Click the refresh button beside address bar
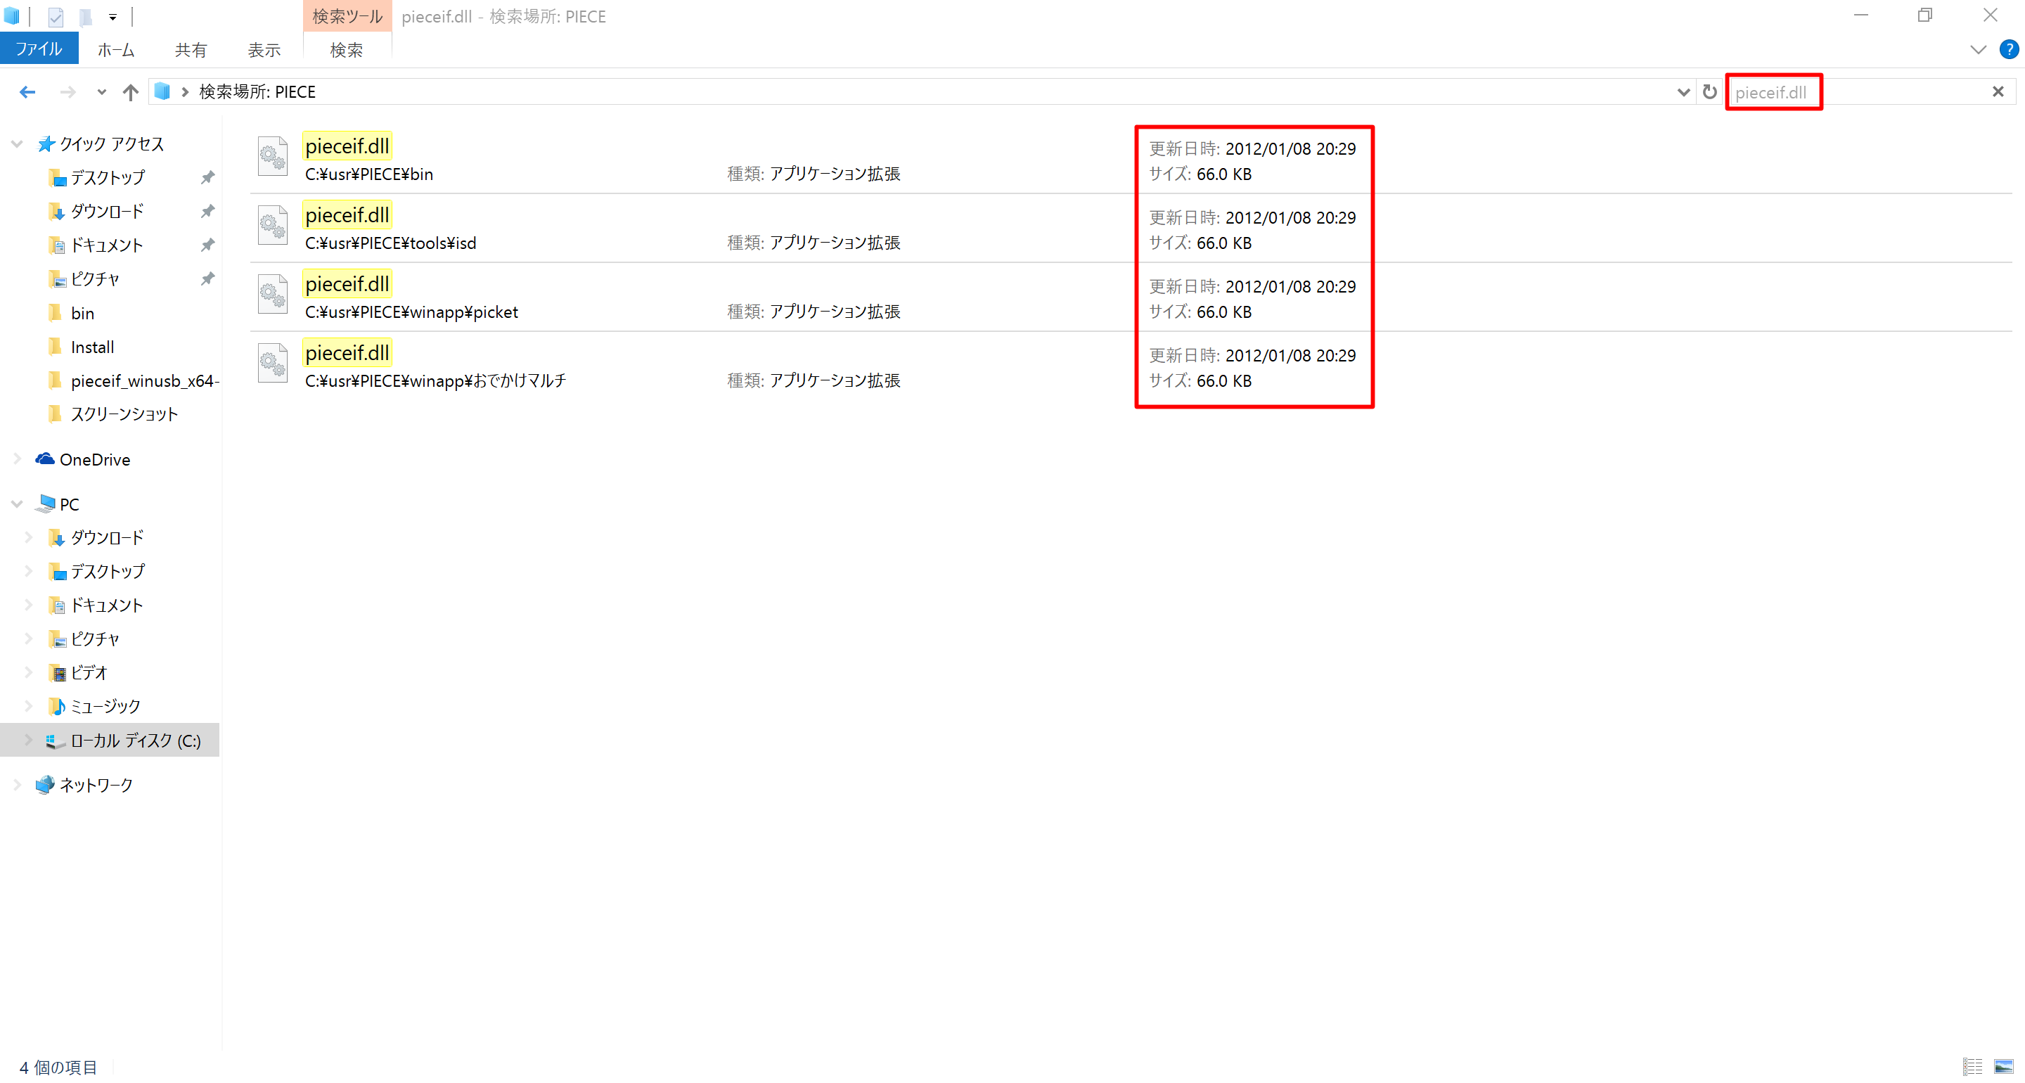The height and width of the screenshot is (1083, 2025). pyautogui.click(x=1709, y=92)
